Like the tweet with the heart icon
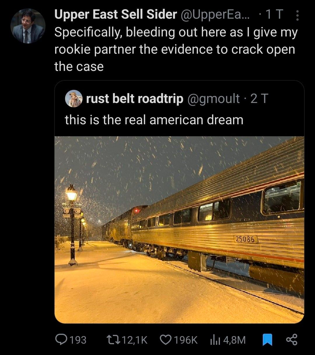Viewport: 315px width, 355px height. 166,340
